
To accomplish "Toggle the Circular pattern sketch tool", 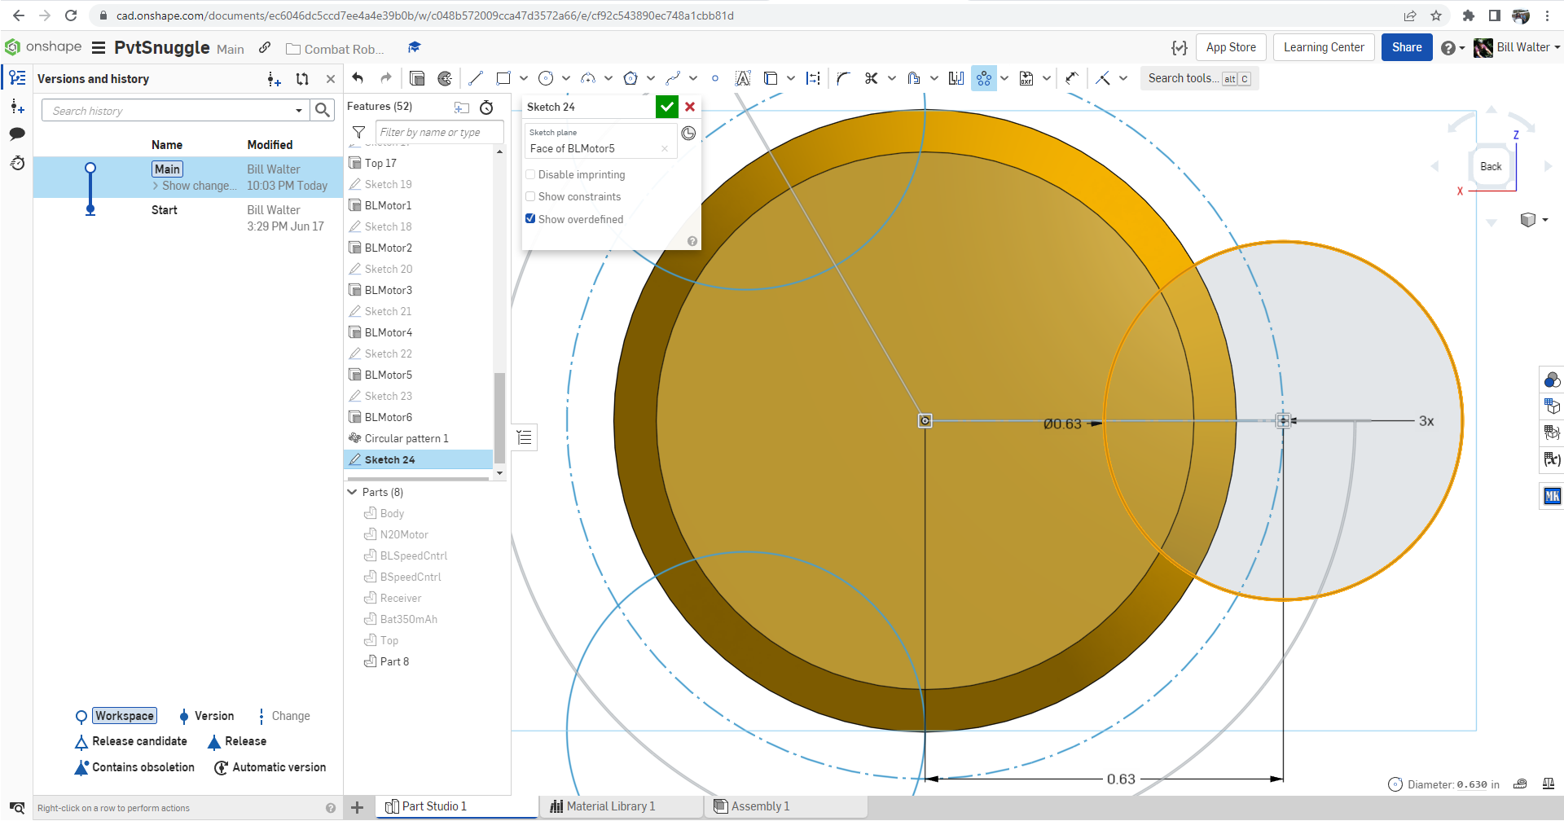I will click(x=984, y=78).
